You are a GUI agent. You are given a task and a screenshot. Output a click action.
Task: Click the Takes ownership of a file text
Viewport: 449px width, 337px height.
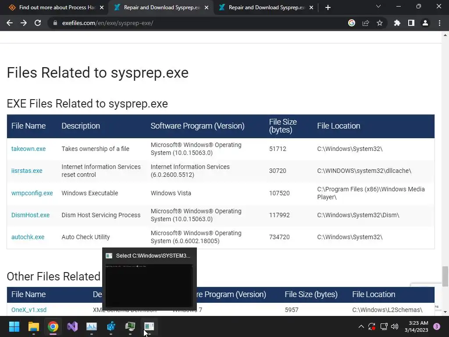pos(95,149)
